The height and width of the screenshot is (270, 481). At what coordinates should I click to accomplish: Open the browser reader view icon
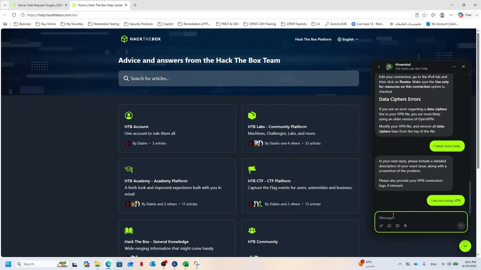tap(417, 15)
